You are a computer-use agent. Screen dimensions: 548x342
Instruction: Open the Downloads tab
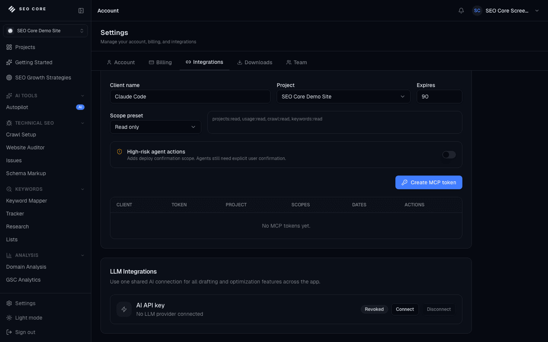point(255,62)
